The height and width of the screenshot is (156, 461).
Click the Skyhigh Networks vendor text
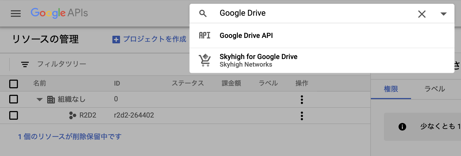pos(246,64)
